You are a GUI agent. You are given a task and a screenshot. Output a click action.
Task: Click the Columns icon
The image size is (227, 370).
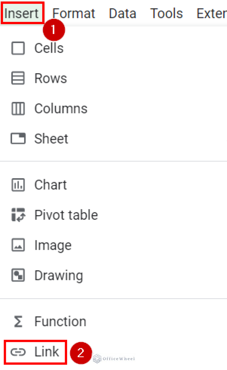point(18,108)
